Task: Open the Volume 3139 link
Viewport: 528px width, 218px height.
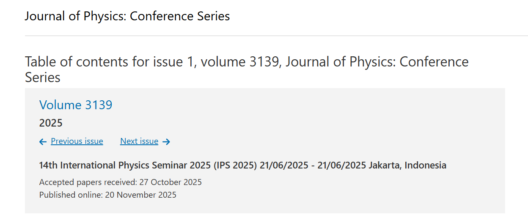Action: pos(76,105)
